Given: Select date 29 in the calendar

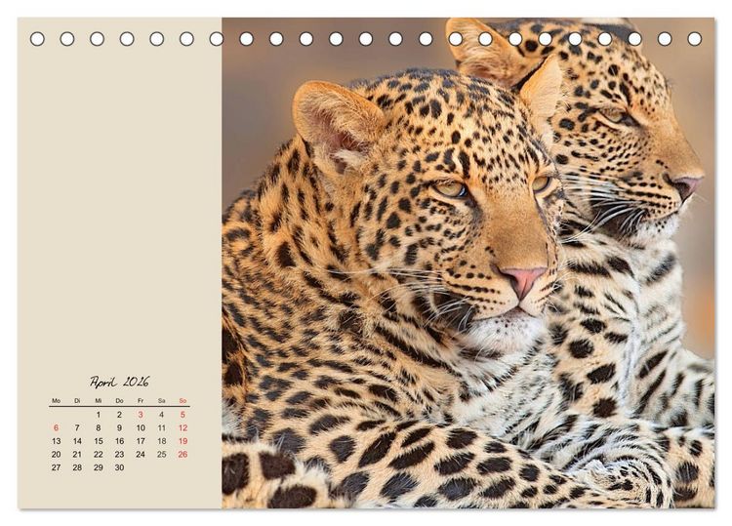Looking at the screenshot, I should click(99, 467).
